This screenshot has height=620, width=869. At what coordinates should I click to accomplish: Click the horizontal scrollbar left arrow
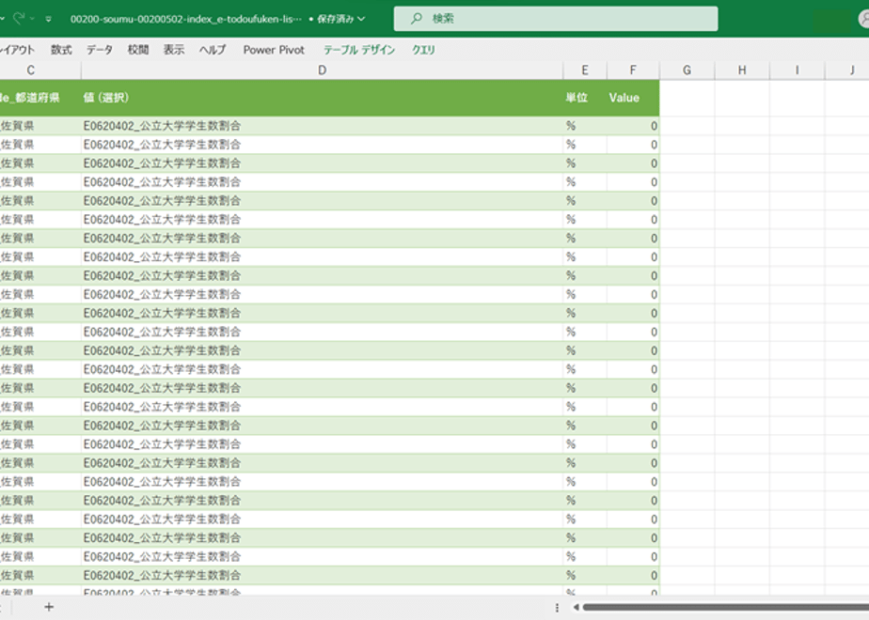pyautogui.click(x=576, y=607)
